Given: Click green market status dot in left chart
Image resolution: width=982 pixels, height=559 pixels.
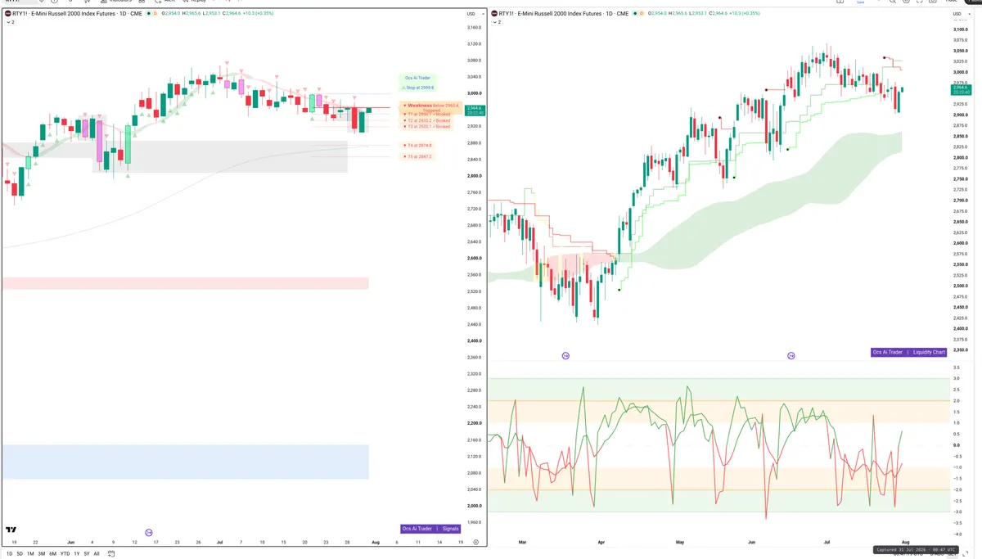Looking at the screenshot, I should [x=148, y=14].
